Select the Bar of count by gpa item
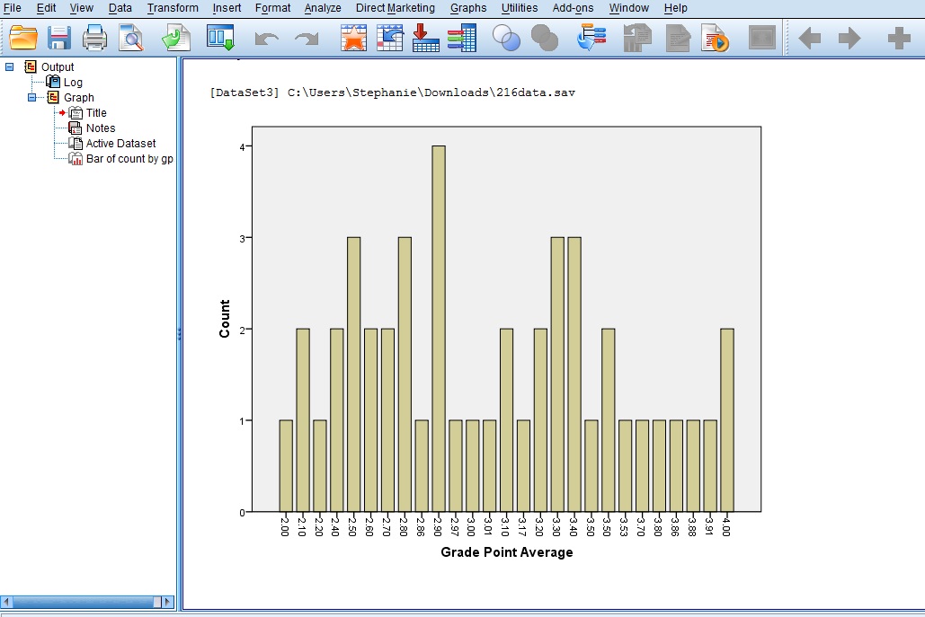925x617 pixels. point(129,159)
